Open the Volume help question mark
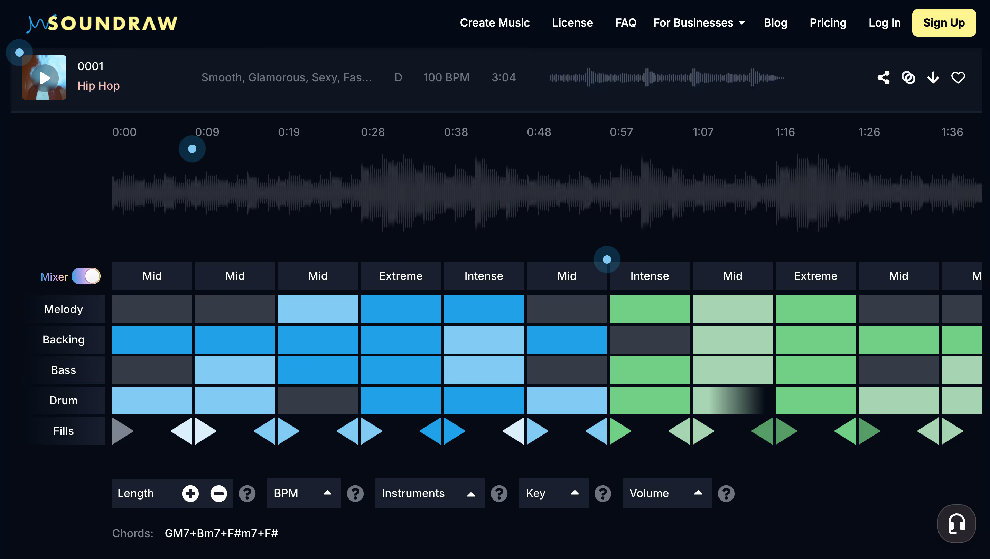The width and height of the screenshot is (990, 559). pos(726,493)
